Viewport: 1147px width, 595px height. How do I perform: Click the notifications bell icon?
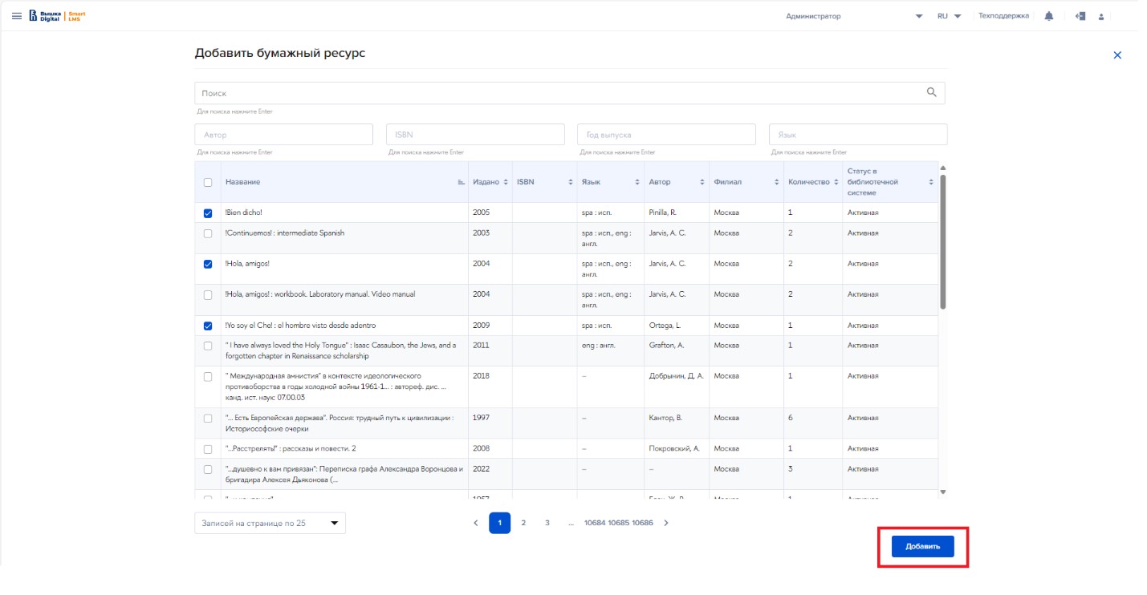1048,16
